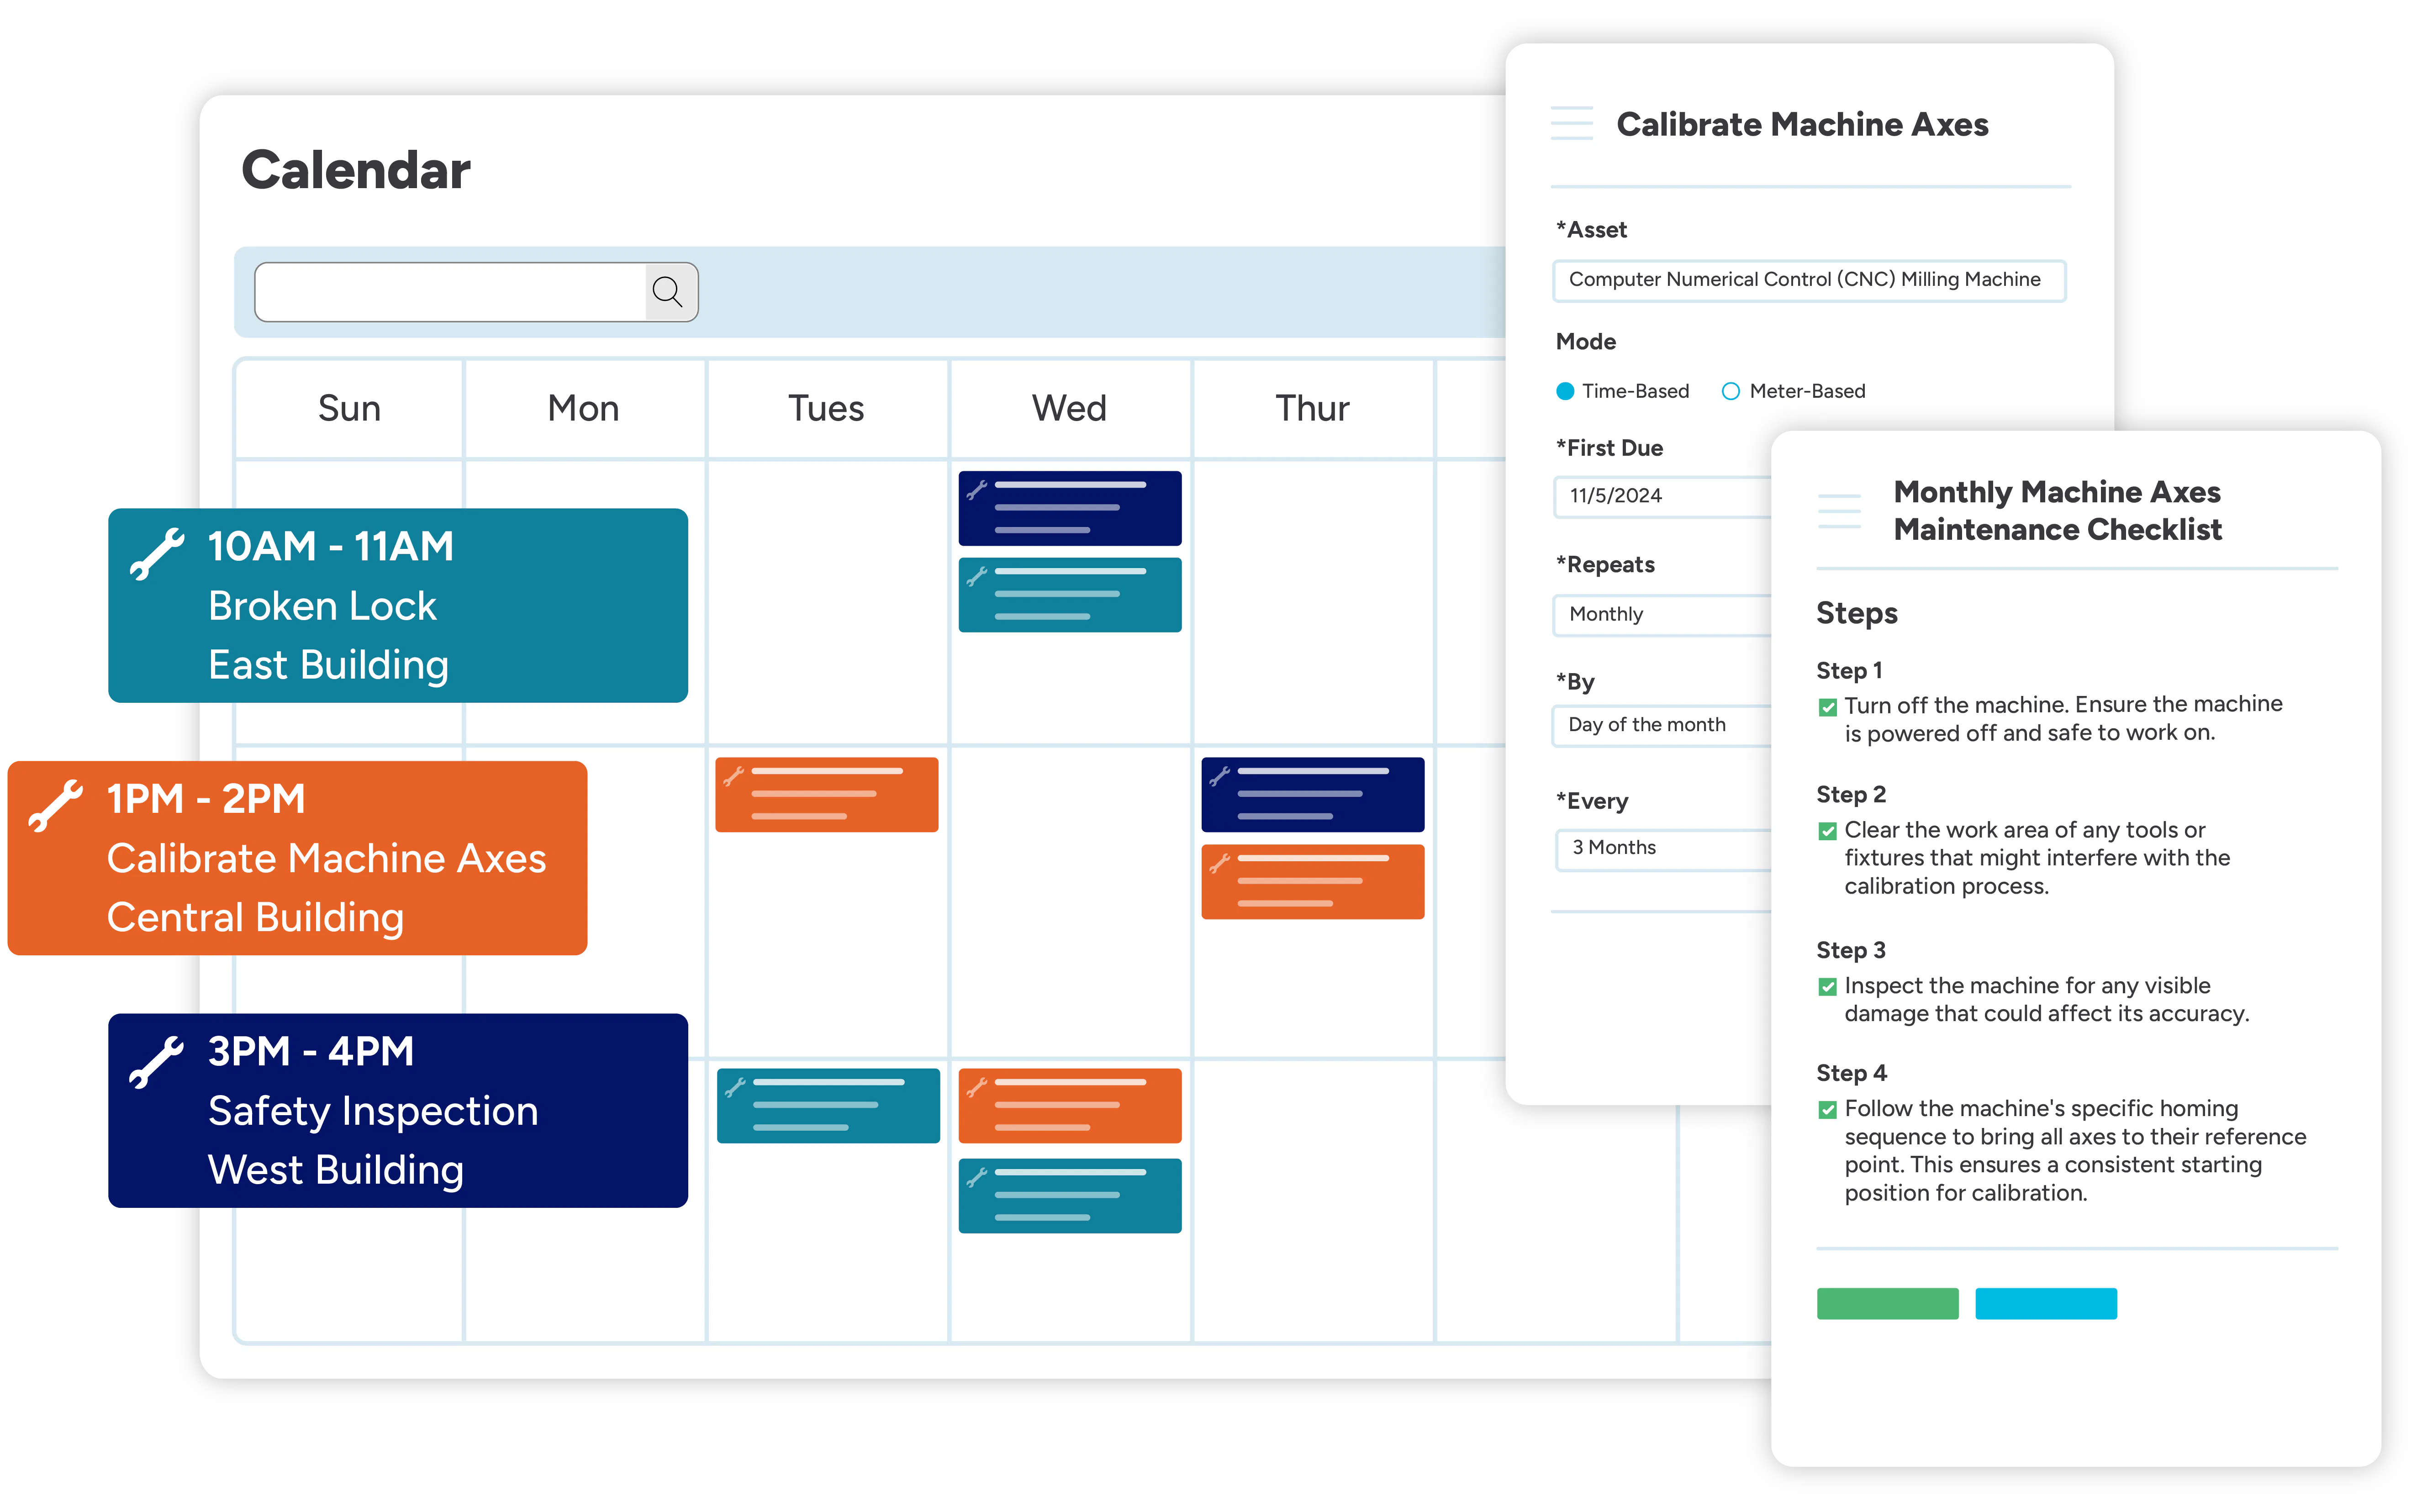Open the navy event on Thursday
Screen dimensions: 2422x1512
point(1312,794)
